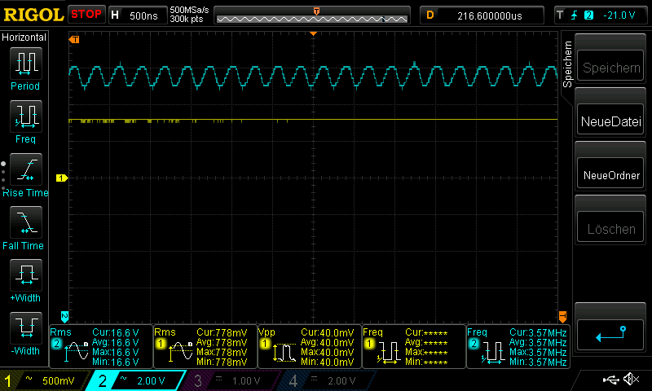The height and width of the screenshot is (391, 652).
Task: Click the H 500ns timebase readout
Action: [x=138, y=15]
